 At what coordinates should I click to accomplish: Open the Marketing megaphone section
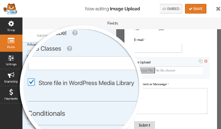11,77
